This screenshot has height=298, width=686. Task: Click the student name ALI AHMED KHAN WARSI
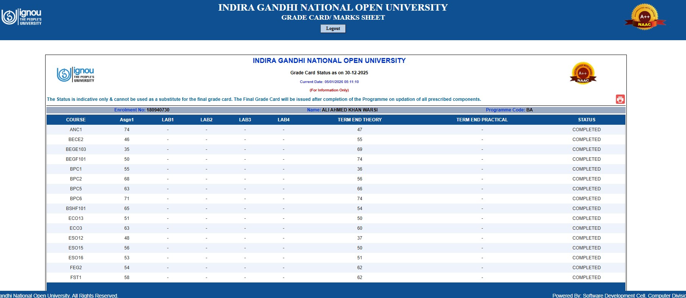pyautogui.click(x=350, y=110)
